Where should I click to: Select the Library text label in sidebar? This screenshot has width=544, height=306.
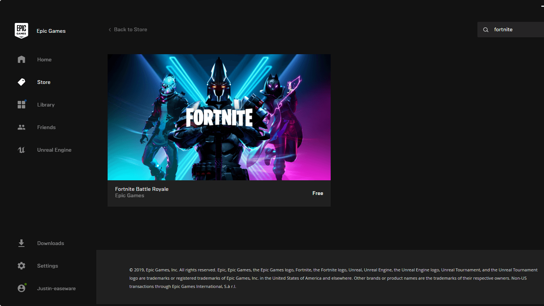[x=46, y=105]
